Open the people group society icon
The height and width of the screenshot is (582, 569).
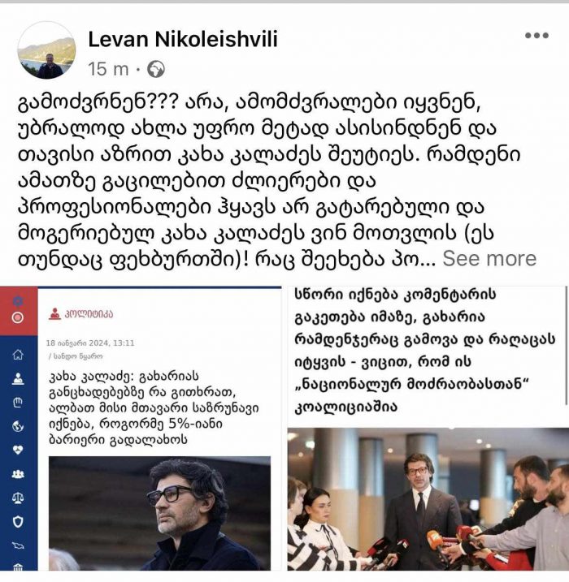(18, 474)
